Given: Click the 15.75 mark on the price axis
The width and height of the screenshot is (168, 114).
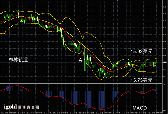Looking at the screenshot, I should click(164, 76).
